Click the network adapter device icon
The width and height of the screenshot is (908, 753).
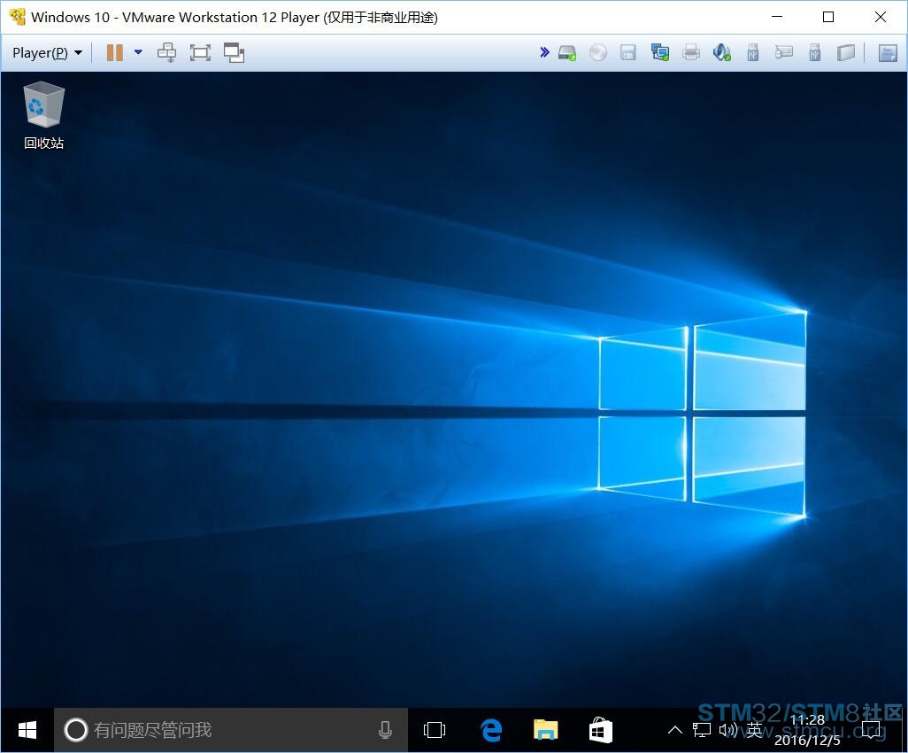point(659,53)
